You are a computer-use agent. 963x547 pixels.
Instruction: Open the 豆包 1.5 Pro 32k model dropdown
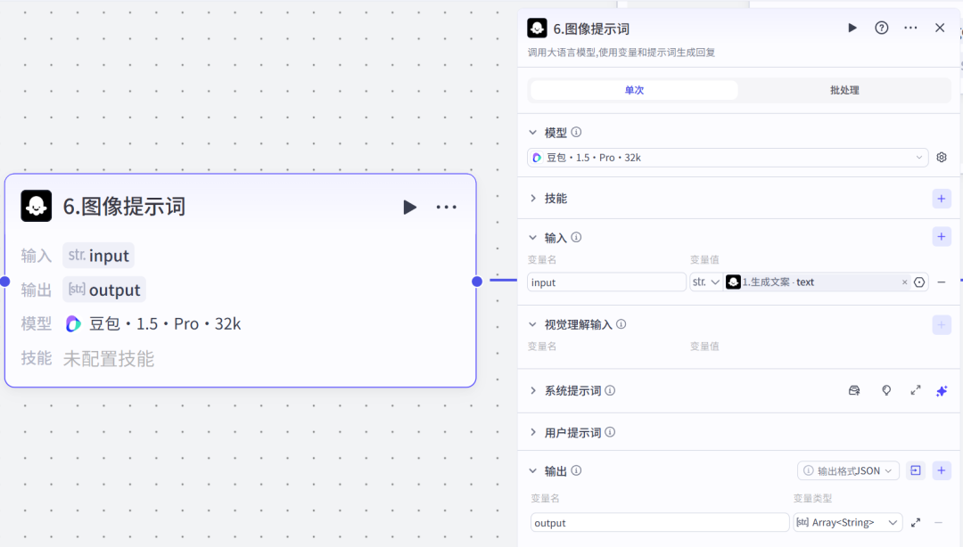(x=728, y=158)
